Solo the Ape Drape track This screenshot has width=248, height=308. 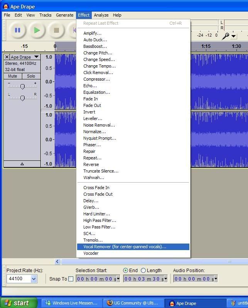coord(31,76)
